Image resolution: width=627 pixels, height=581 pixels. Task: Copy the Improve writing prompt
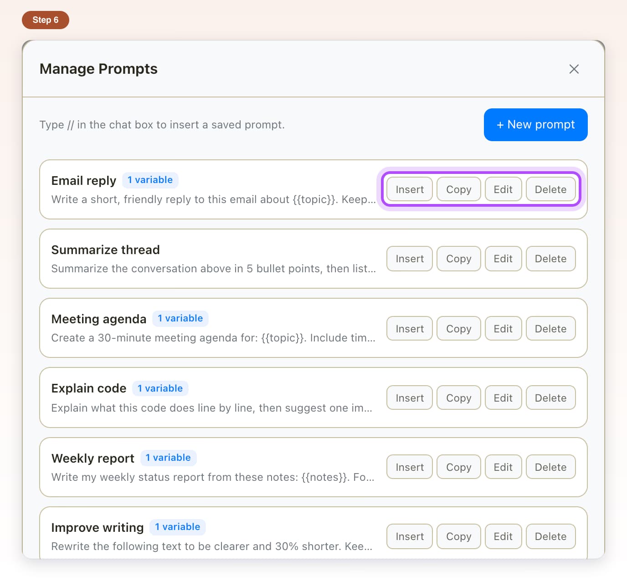click(458, 536)
